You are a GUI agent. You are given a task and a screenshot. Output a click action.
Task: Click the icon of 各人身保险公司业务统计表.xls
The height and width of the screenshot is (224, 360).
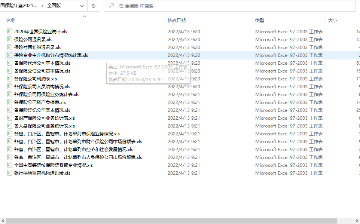tap(9, 126)
